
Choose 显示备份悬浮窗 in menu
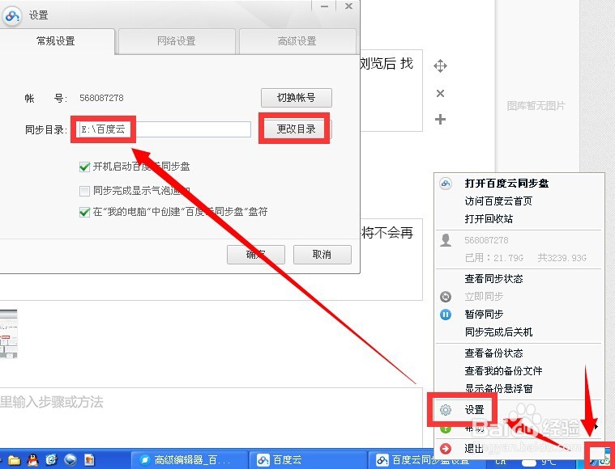pyautogui.click(x=498, y=388)
